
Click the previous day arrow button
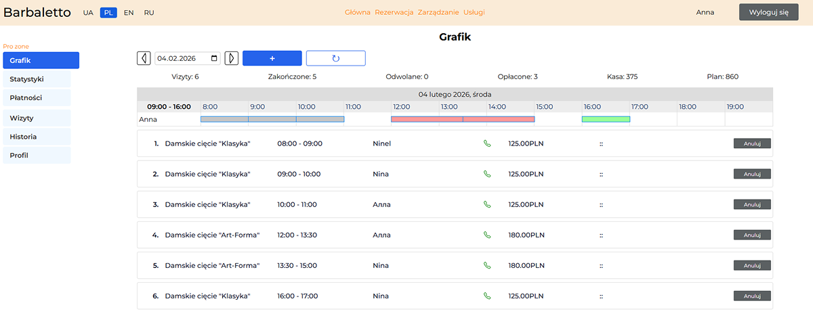click(x=144, y=58)
